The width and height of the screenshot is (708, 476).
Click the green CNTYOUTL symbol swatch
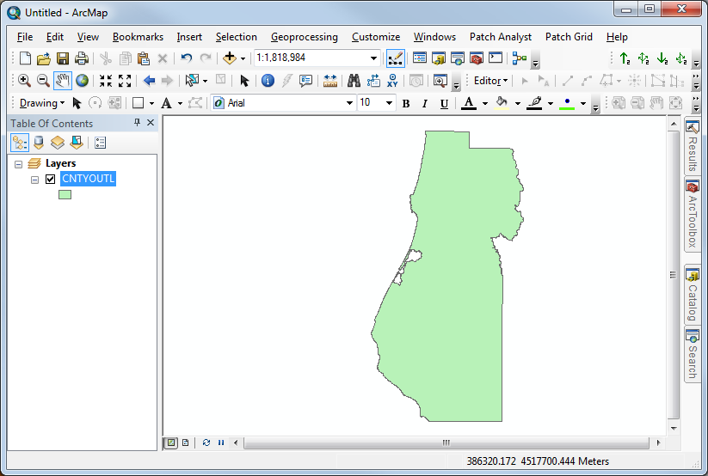point(65,195)
